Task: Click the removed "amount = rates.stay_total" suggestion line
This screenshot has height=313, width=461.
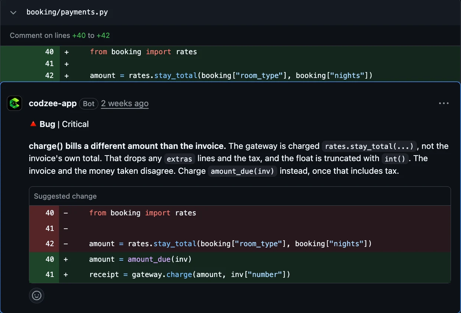Action: pyautogui.click(x=240, y=244)
